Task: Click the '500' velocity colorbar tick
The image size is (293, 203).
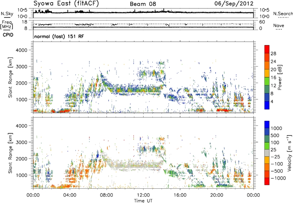Action: [x=275, y=136]
